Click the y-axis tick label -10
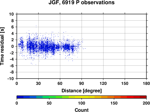The width and height of the screenshot is (150, 112). click(10, 79)
